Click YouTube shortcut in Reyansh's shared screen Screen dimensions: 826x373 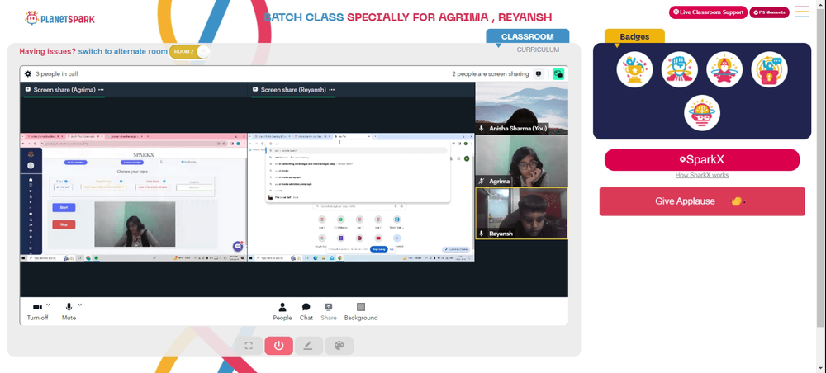click(x=378, y=238)
